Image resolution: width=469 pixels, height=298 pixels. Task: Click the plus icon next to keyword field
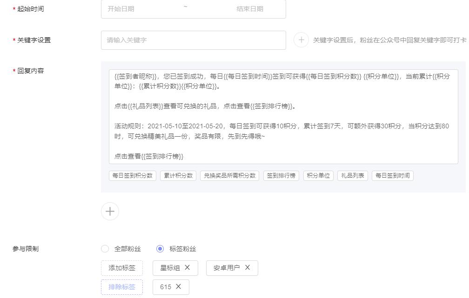[x=301, y=40]
